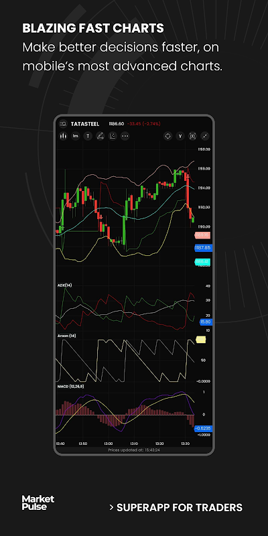Image resolution: width=268 pixels, height=536 pixels.
Task: Select the Aroon (14) indicator label
Action: click(68, 336)
